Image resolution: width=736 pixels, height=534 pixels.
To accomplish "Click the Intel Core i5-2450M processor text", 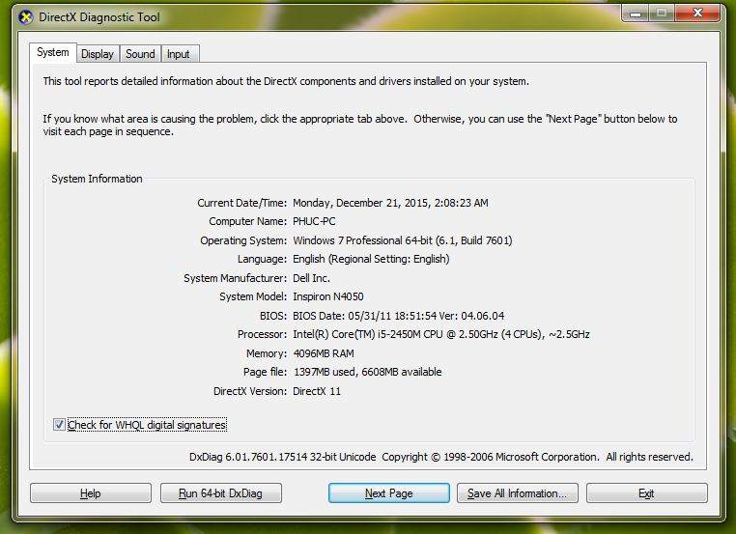I will [x=440, y=335].
